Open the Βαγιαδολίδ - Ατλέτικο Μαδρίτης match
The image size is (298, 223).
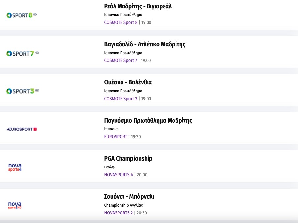click(x=145, y=44)
